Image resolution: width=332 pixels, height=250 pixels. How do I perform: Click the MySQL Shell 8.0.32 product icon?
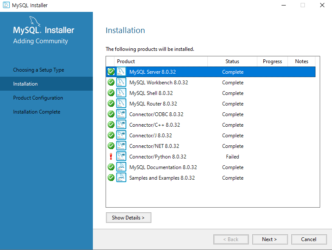pos(121,93)
